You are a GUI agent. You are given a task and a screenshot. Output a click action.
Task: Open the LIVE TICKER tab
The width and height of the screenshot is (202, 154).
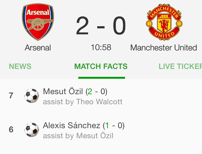point(180,66)
